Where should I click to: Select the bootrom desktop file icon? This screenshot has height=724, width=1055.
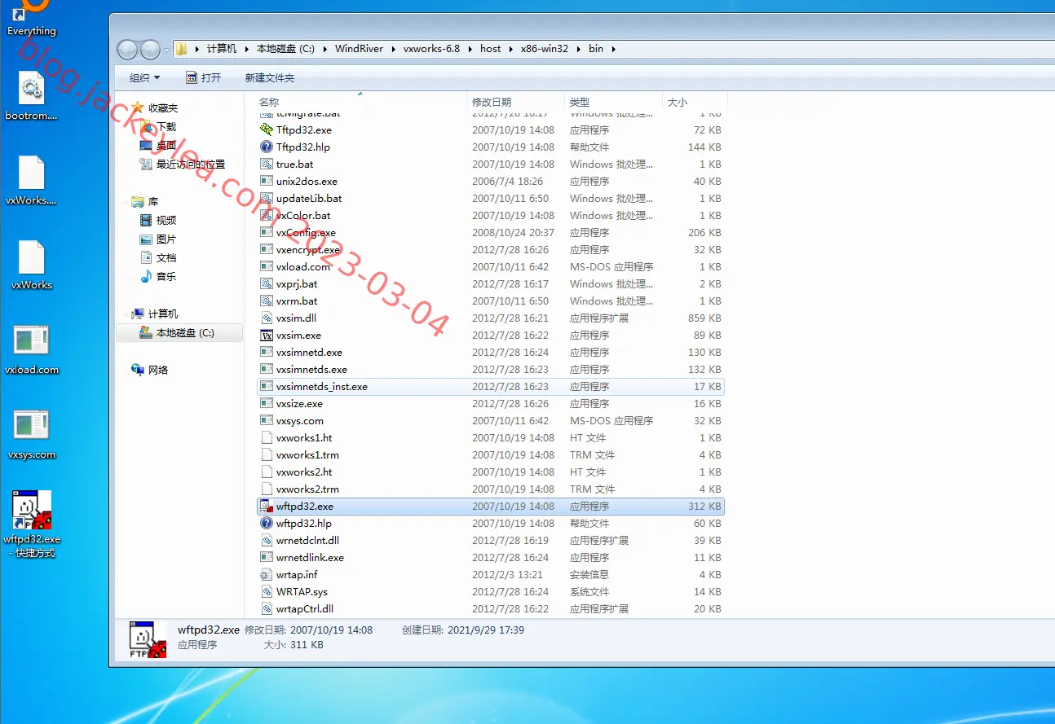[31, 87]
